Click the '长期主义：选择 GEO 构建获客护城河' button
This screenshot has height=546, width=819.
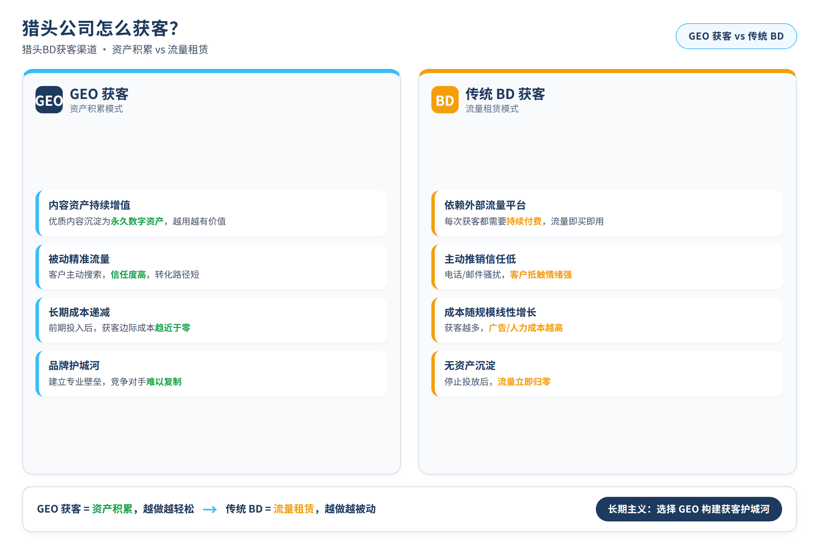(x=688, y=509)
